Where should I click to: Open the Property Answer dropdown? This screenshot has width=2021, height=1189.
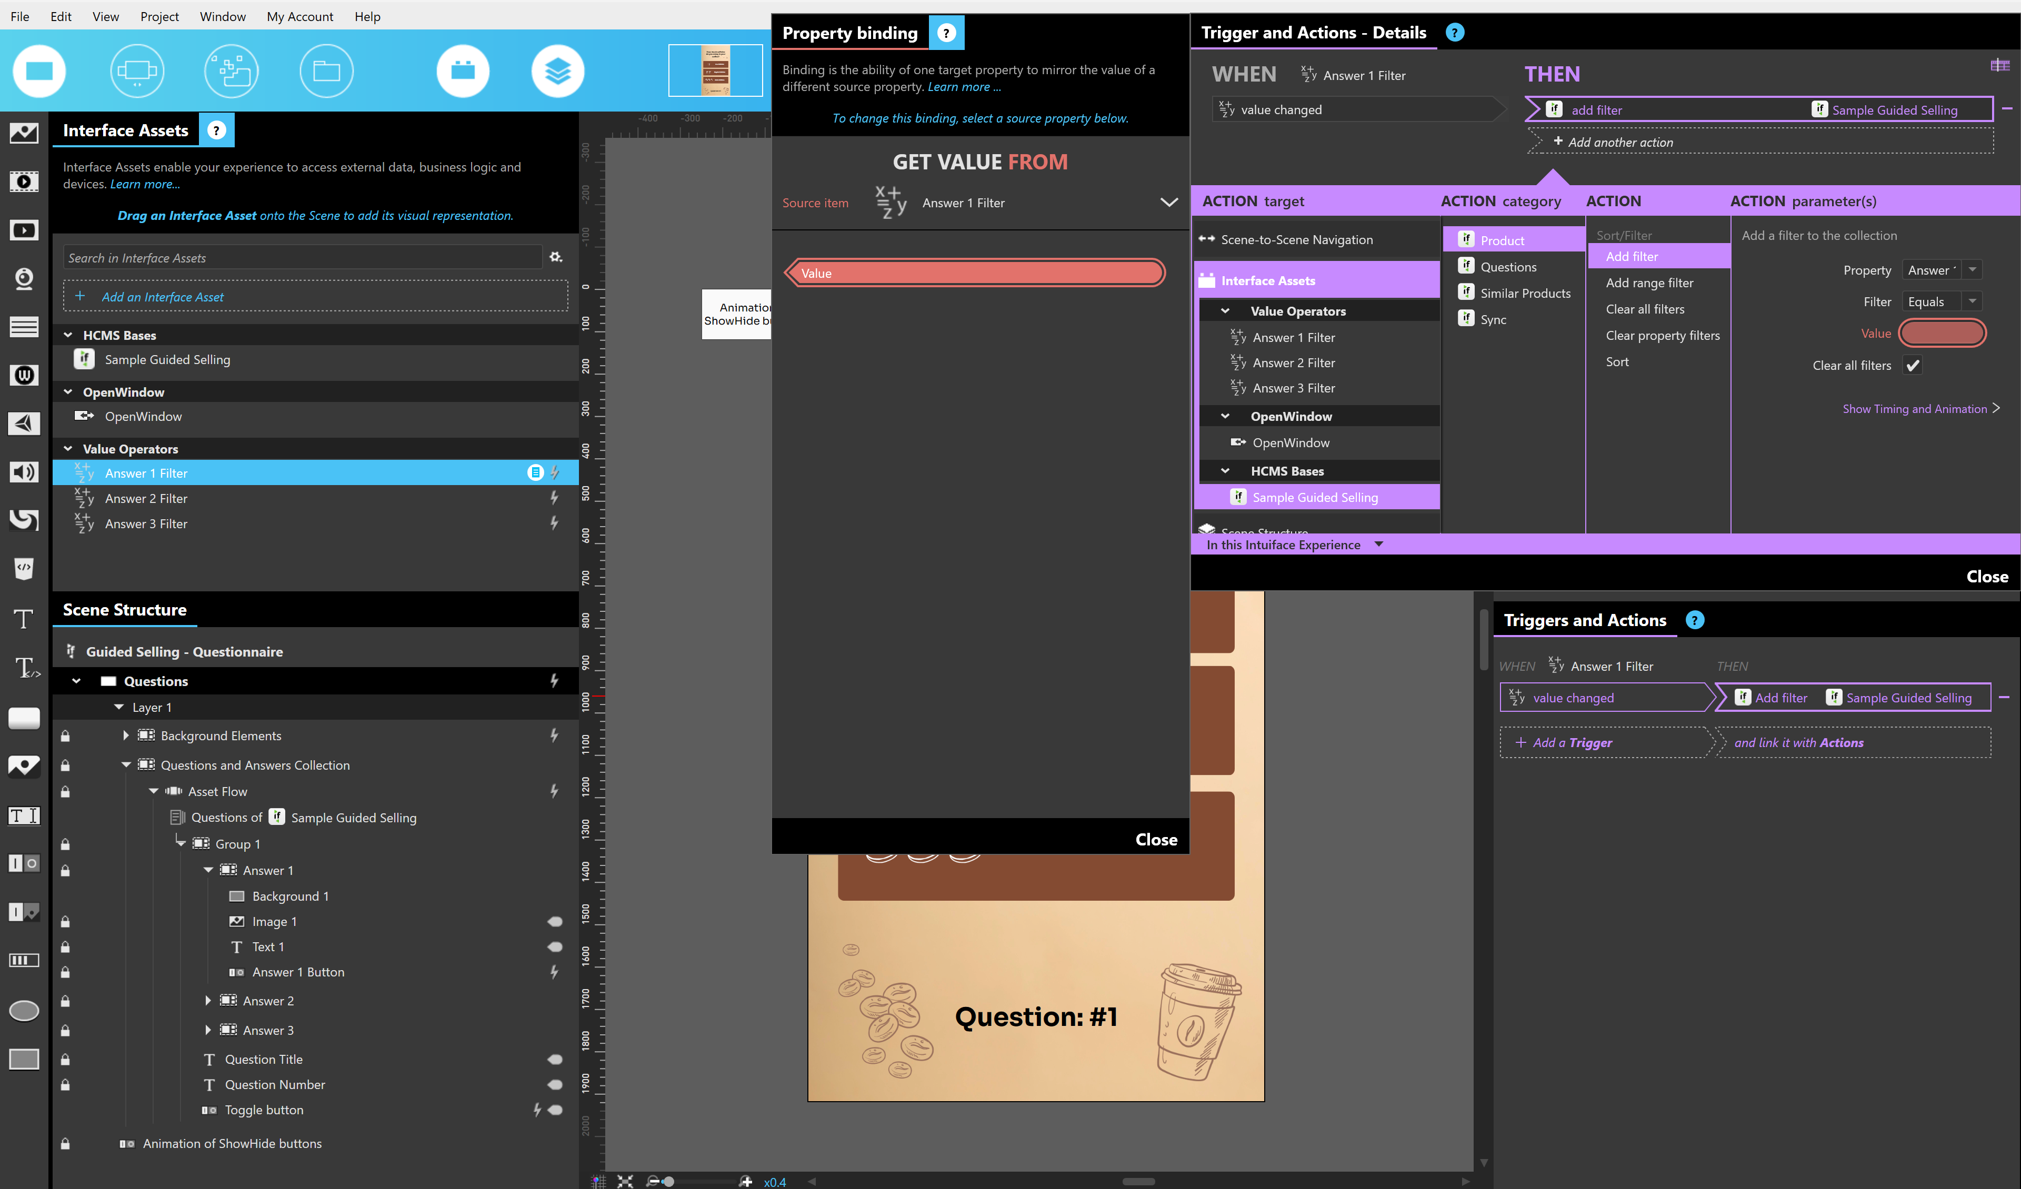1972,270
